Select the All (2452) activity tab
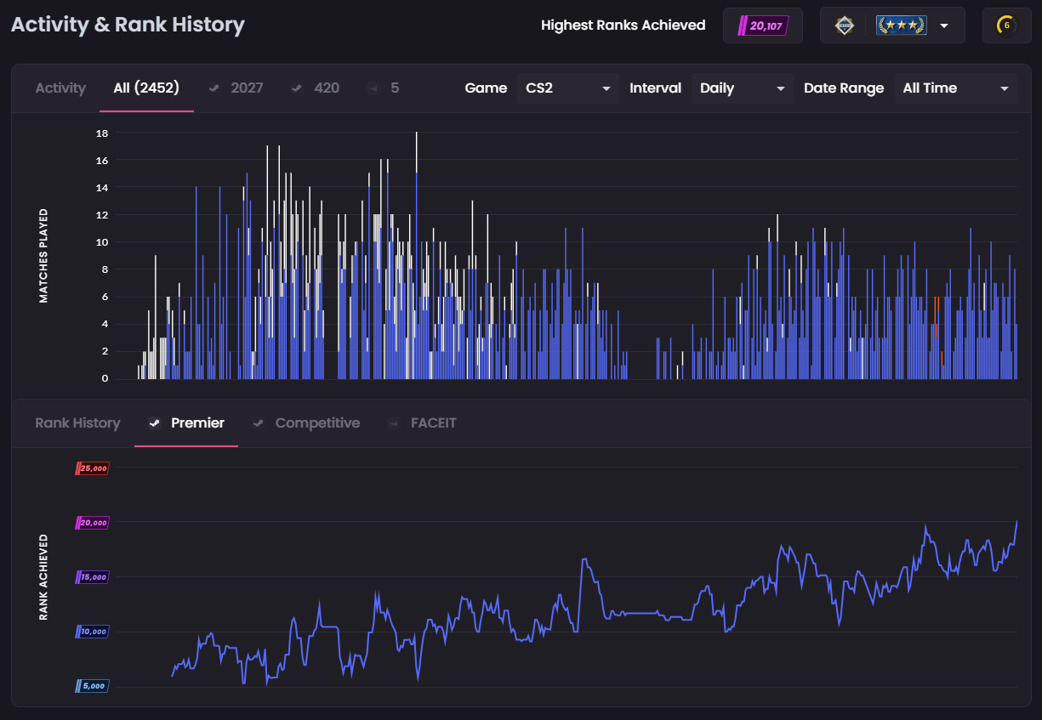Image resolution: width=1042 pixels, height=720 pixels. tap(146, 88)
